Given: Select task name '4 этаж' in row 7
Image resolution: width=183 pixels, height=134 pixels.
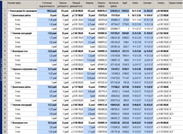Looking at the screenshot, I should 17,38.
